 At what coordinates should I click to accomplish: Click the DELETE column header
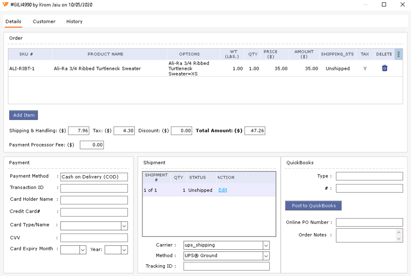pos(384,54)
